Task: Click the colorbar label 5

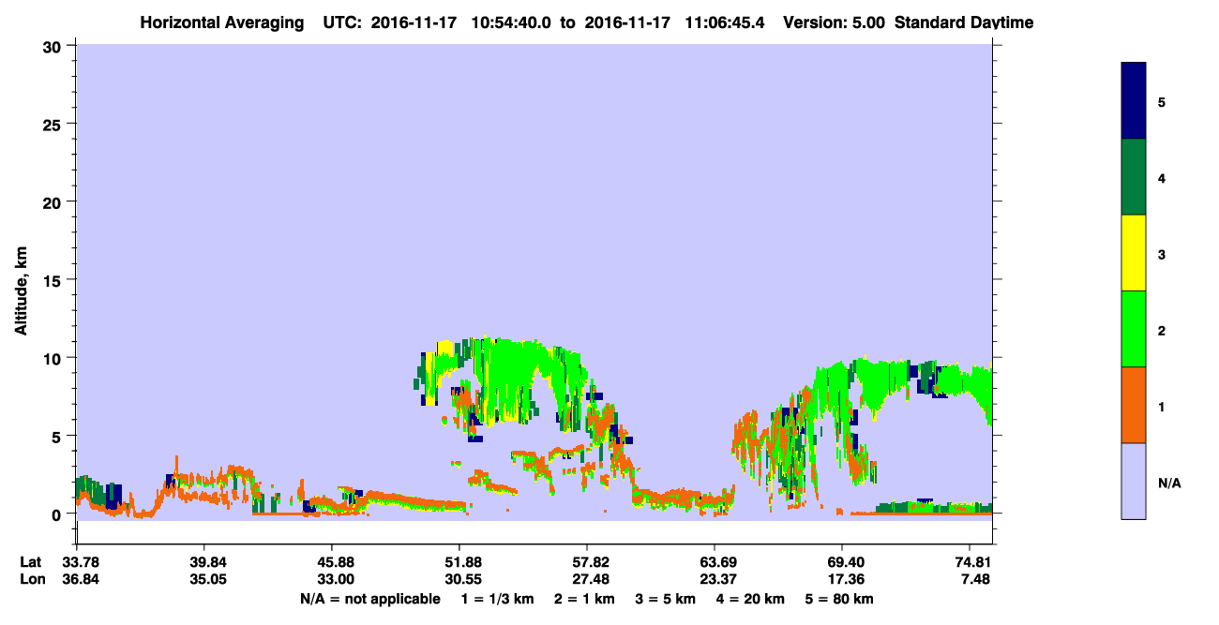Action: 1161,102
